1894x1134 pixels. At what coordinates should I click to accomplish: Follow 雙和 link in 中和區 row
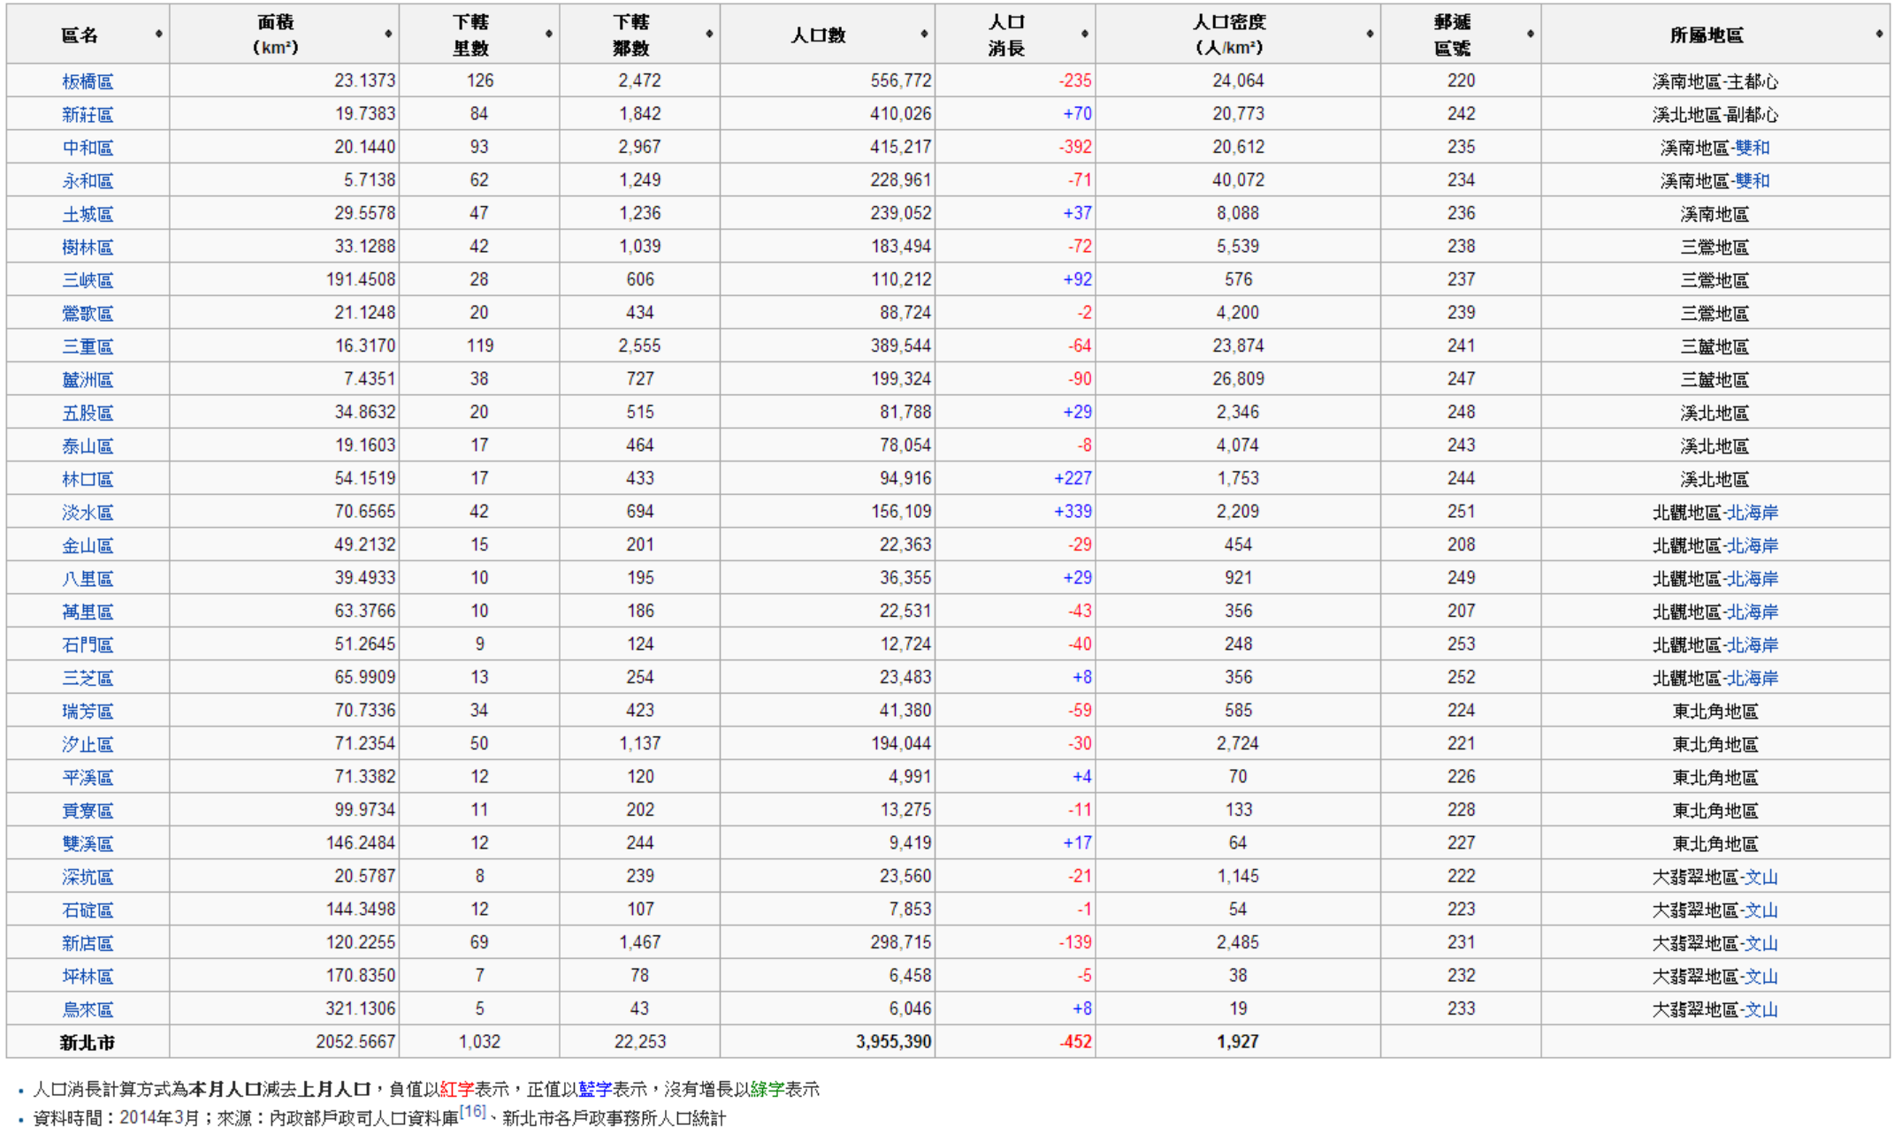click(1752, 148)
